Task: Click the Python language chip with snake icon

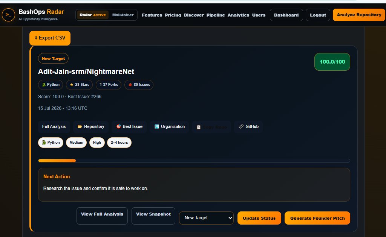Action: coord(51,85)
